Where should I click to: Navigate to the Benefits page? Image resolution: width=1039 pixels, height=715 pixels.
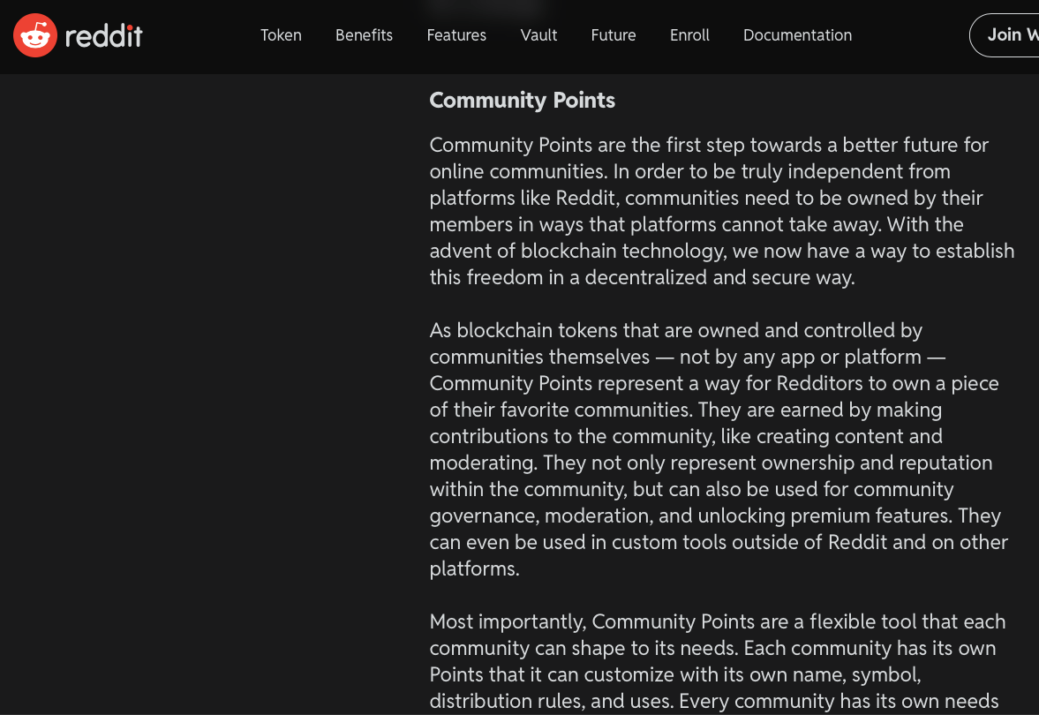364,35
